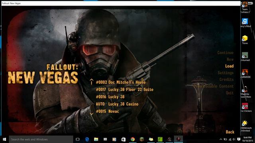Show hidden system tray icons
Screen dimensions: 255x143
pyautogui.click(x=221, y=139)
